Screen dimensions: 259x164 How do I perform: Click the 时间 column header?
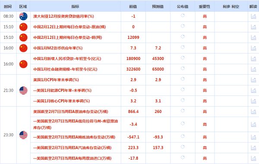(x=8, y=6)
